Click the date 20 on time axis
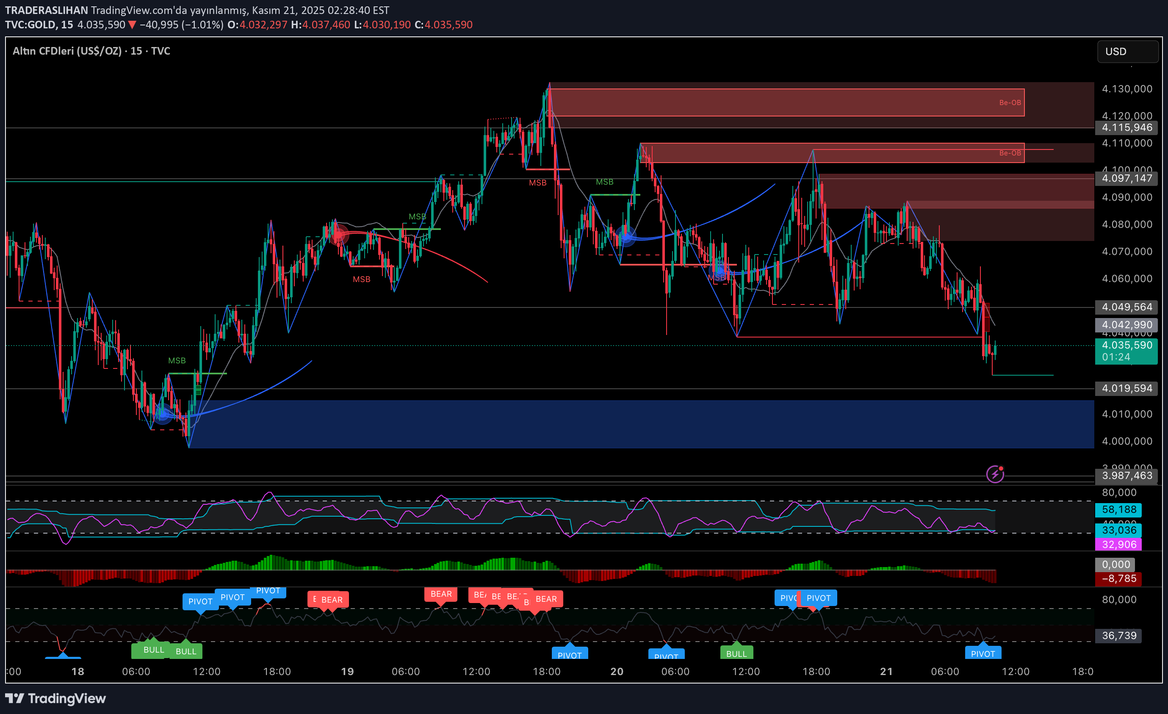Image resolution: width=1168 pixels, height=714 pixels. click(617, 671)
